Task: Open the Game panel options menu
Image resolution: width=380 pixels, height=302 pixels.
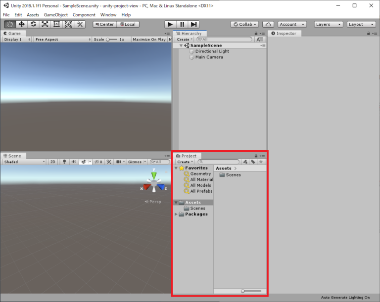Action: [167, 34]
